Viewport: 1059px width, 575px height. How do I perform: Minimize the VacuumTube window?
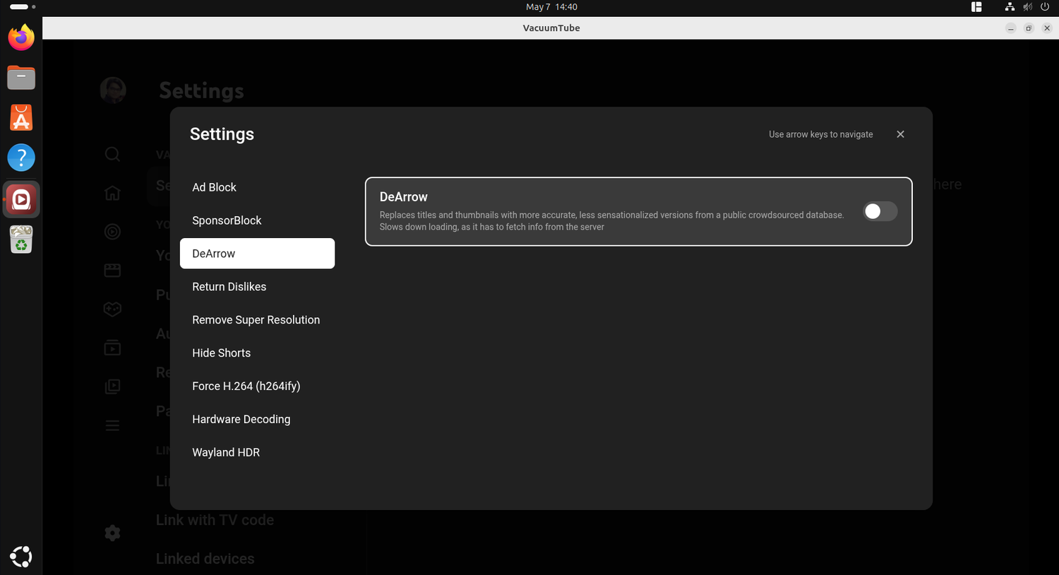click(1011, 28)
